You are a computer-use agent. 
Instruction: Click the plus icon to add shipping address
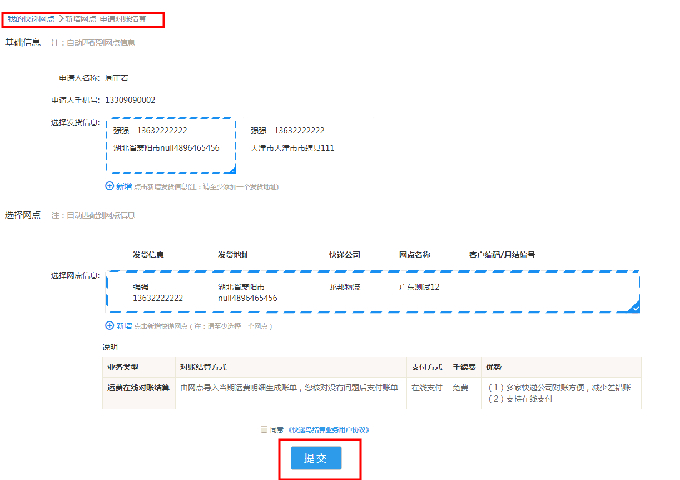coord(110,186)
